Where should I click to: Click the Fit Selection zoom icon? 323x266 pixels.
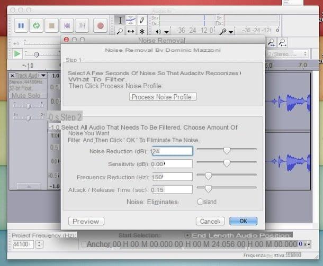(272, 43)
